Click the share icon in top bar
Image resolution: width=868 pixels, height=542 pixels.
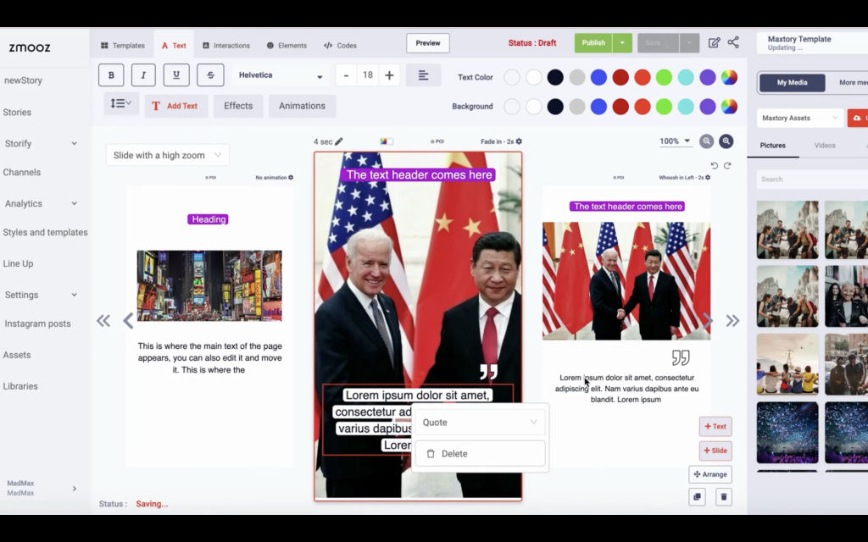click(733, 42)
